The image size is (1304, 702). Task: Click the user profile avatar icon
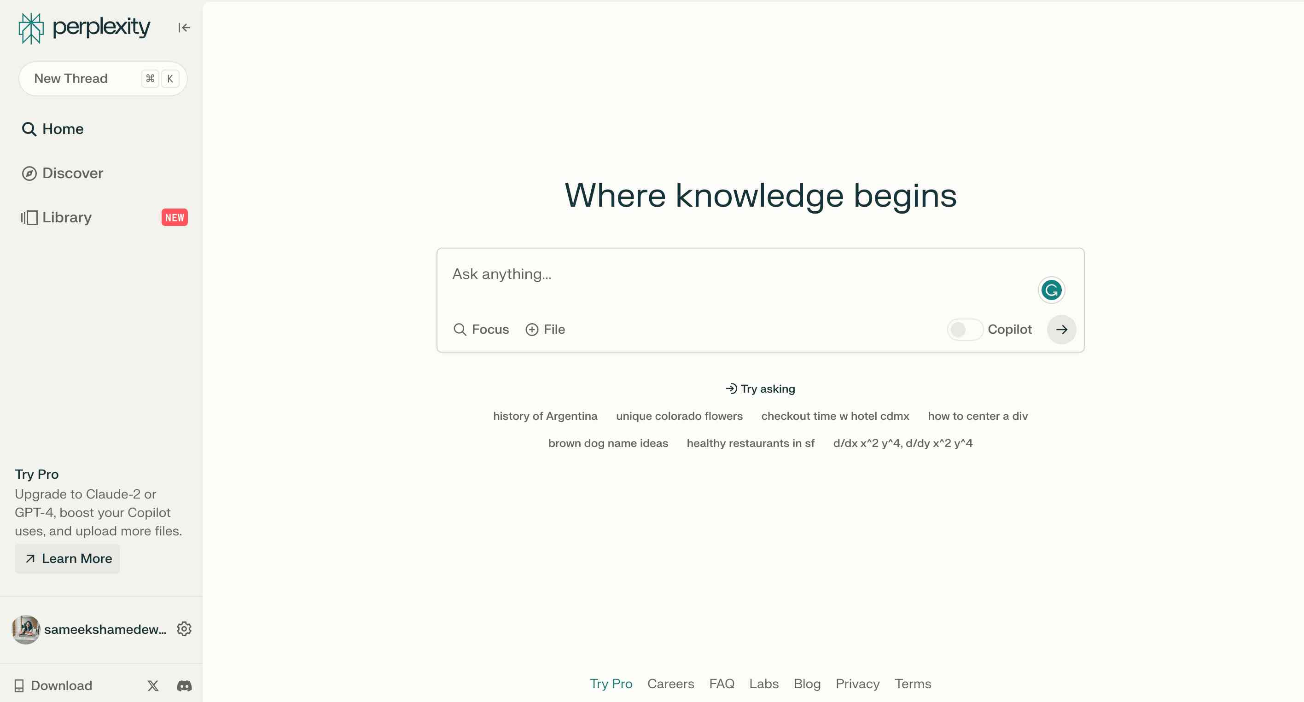pyautogui.click(x=26, y=629)
